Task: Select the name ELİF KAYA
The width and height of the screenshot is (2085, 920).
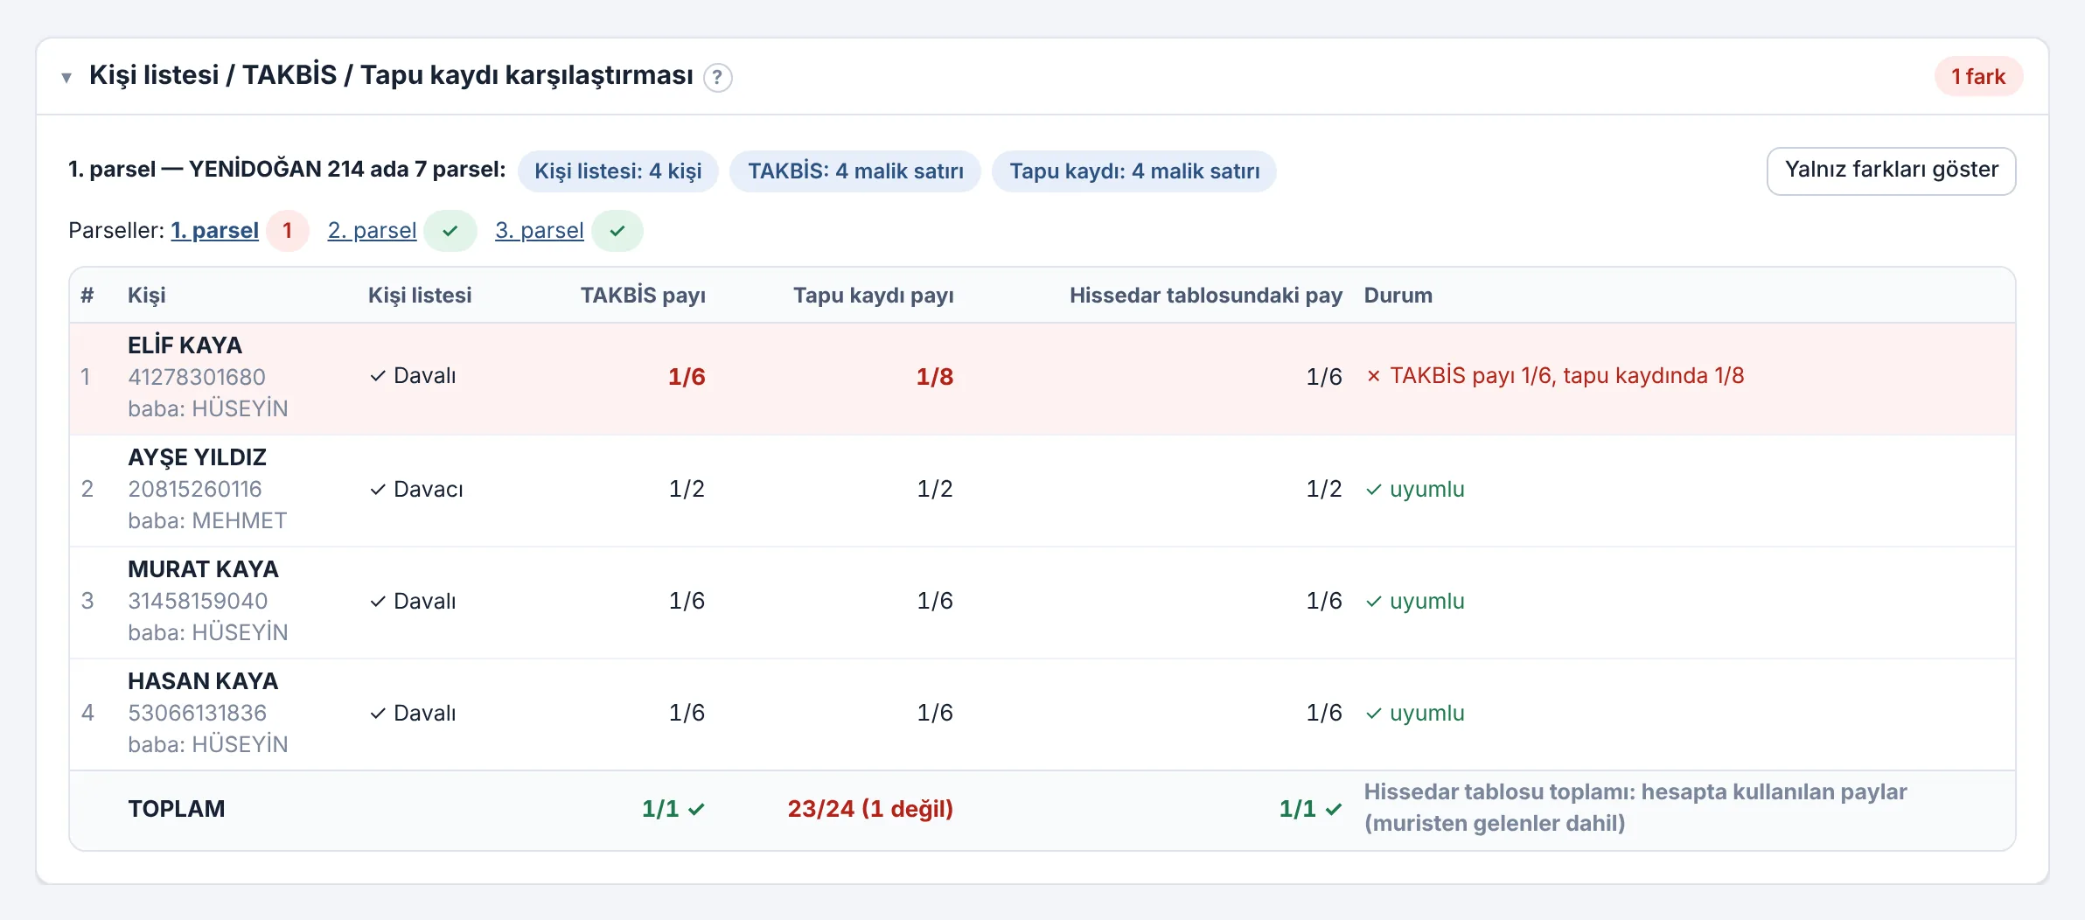Action: tap(185, 345)
